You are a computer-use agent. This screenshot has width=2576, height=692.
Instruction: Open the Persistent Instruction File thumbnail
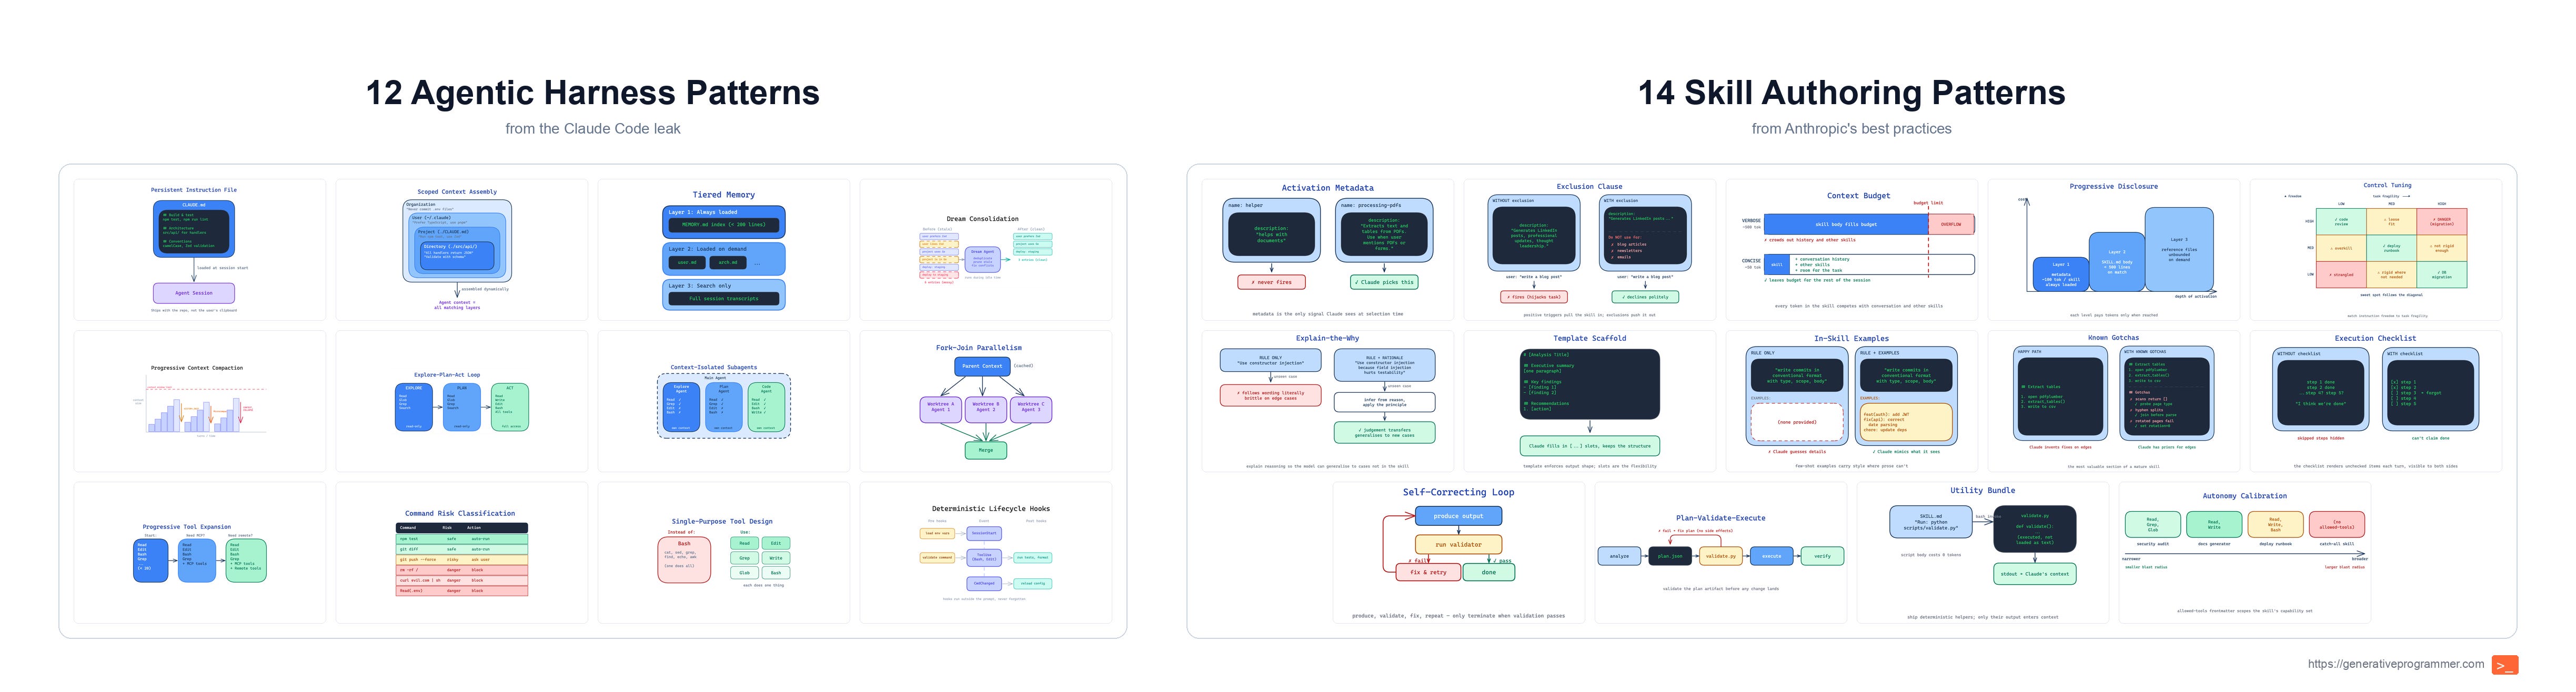click(199, 250)
